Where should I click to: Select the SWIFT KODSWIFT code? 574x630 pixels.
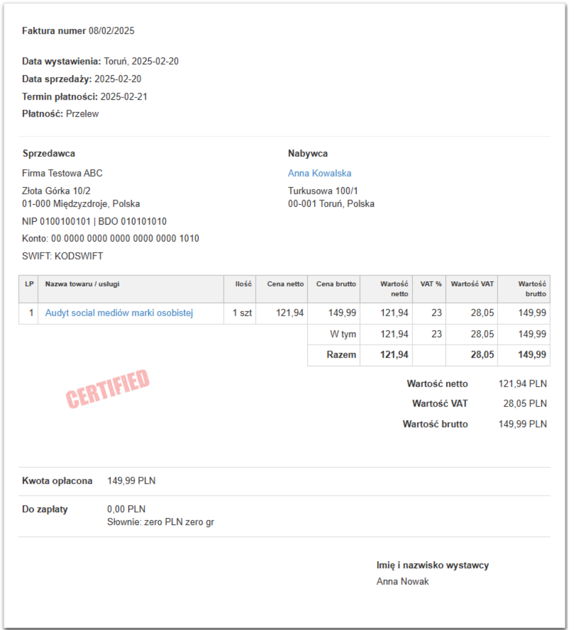(62, 256)
